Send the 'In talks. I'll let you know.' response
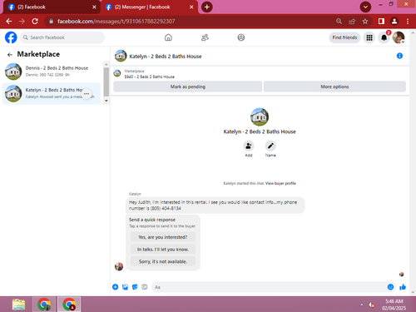Screen dimensions: 416x312 click(163, 250)
